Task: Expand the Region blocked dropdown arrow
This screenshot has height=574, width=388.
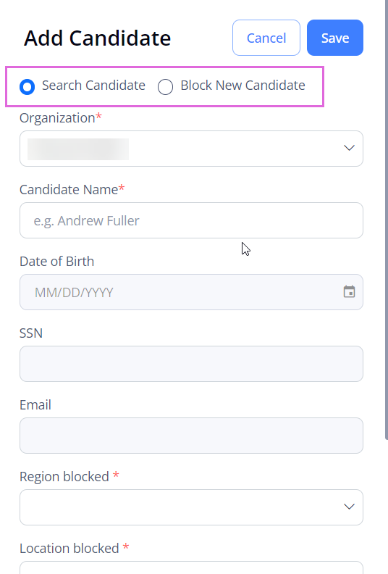Action: pos(349,507)
